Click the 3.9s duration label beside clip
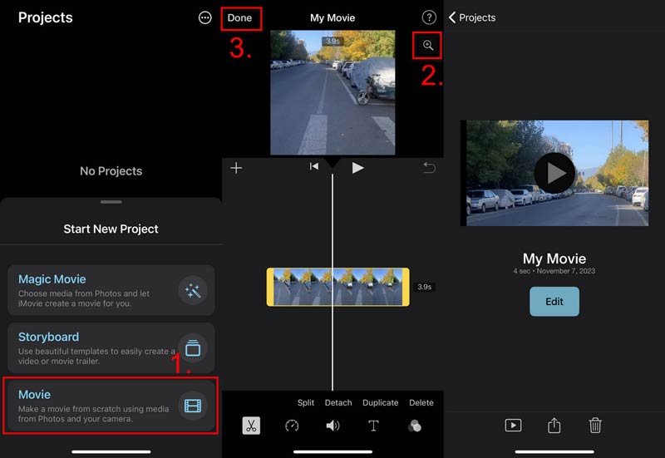Viewport: 665px width, 458px height. 424,287
